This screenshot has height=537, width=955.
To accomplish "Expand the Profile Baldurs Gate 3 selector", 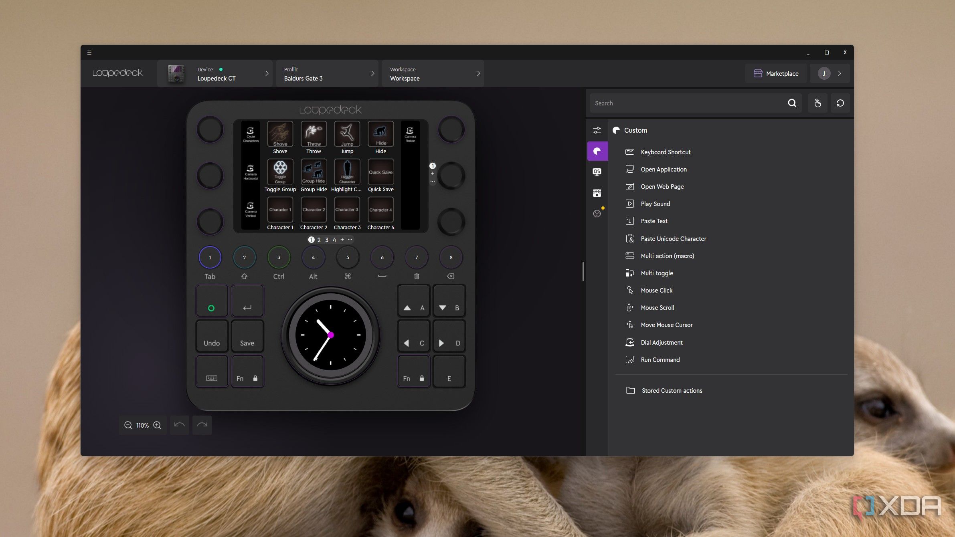I will 327,73.
